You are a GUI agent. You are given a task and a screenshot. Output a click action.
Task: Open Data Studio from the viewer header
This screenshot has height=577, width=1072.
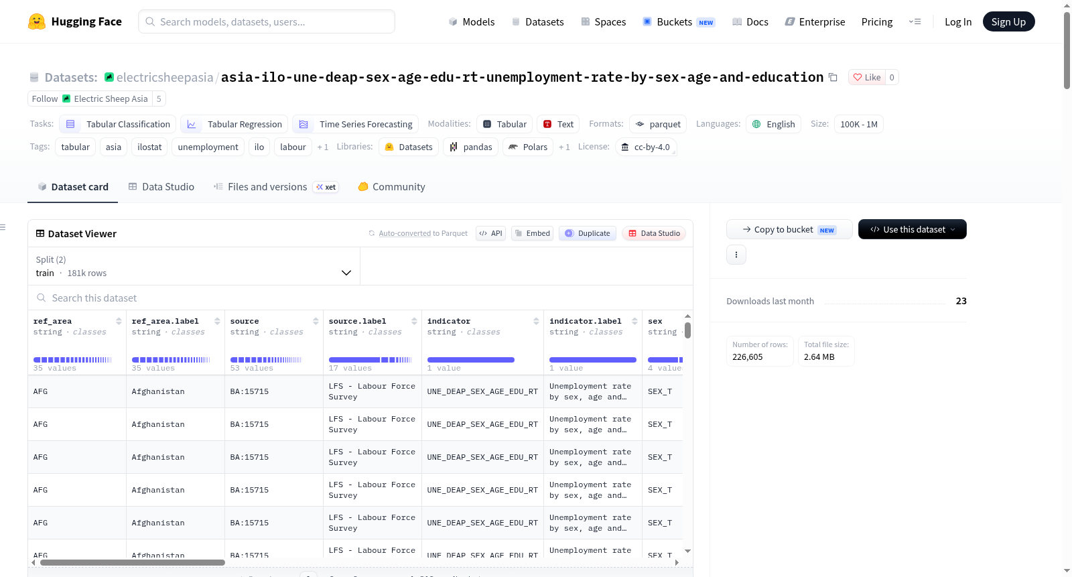(654, 233)
